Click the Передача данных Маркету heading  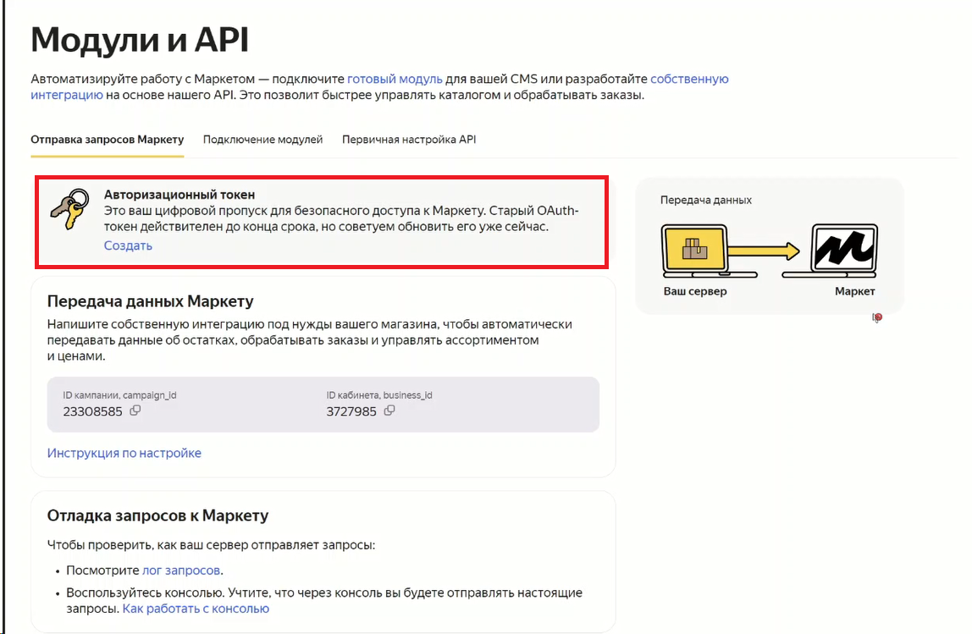(151, 301)
